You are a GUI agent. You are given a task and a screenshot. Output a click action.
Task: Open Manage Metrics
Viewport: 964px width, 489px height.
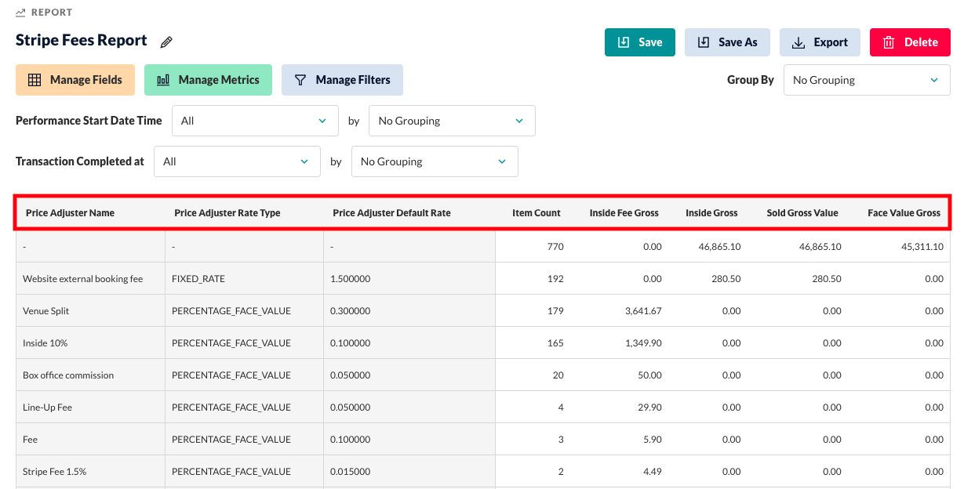(x=208, y=80)
